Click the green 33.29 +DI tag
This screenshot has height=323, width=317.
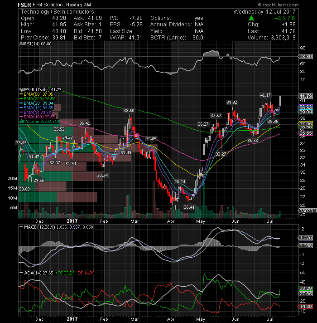click(306, 288)
